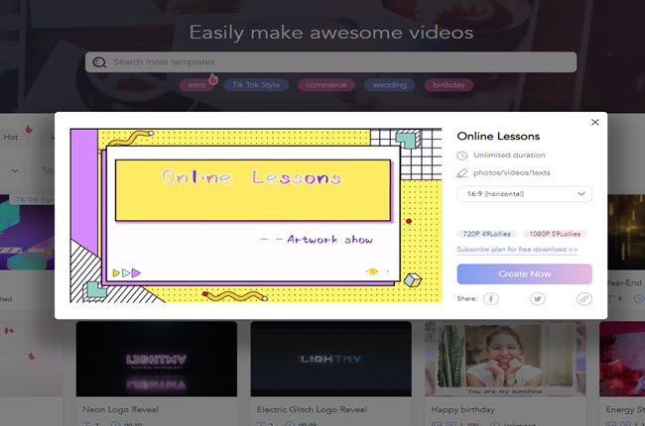Select the 720P 49Lollies option
The image size is (645, 426).
click(486, 234)
